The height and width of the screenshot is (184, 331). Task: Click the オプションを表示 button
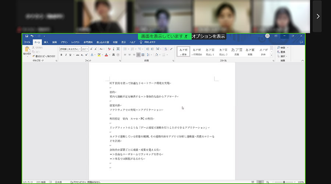[x=209, y=36]
